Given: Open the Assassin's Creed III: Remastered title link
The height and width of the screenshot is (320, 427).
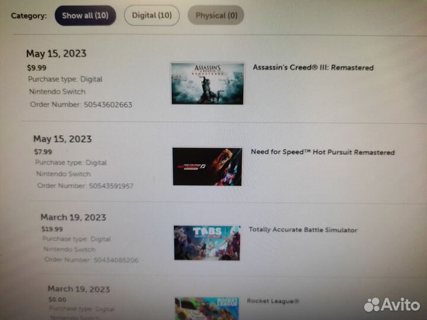Looking at the screenshot, I should pyautogui.click(x=313, y=68).
